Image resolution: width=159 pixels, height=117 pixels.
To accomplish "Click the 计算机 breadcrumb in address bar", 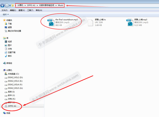I will coord(20,5).
